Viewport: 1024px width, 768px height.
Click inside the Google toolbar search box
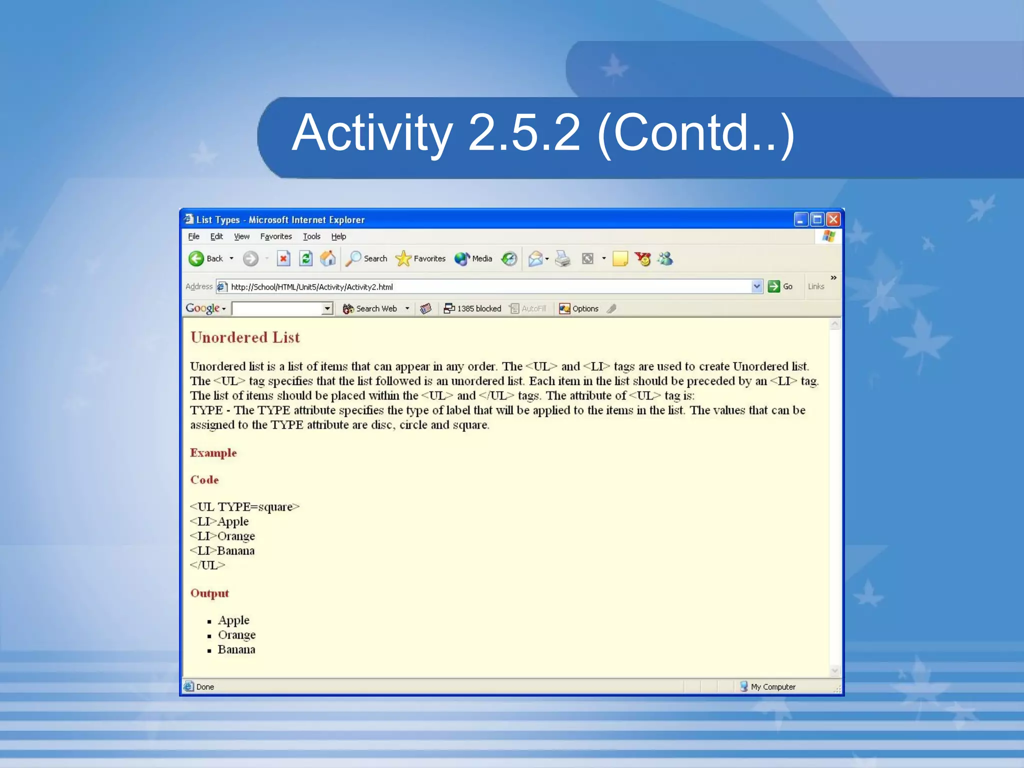277,308
